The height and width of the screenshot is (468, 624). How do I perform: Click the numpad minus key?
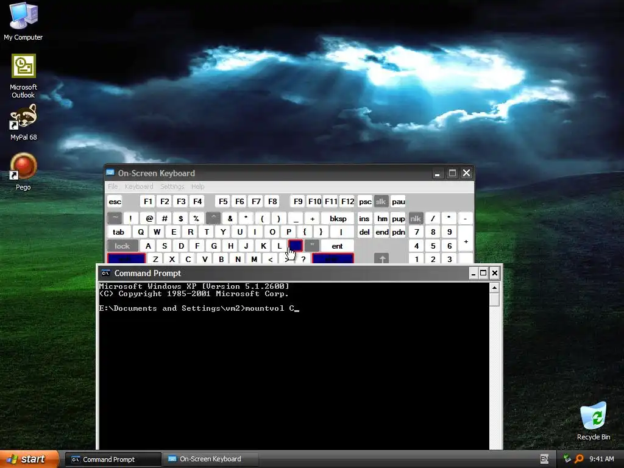465,219
